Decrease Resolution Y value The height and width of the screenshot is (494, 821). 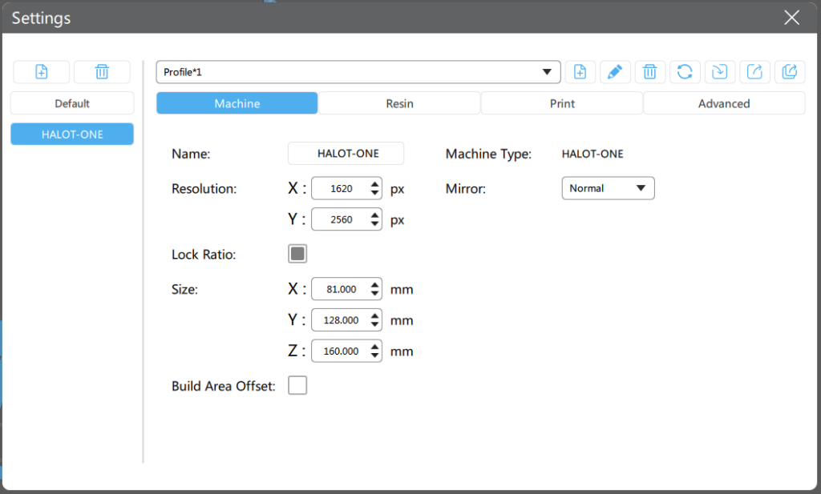point(375,223)
